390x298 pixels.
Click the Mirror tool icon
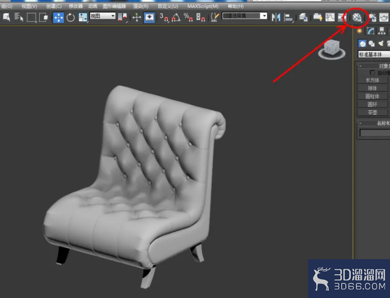[x=276, y=17]
